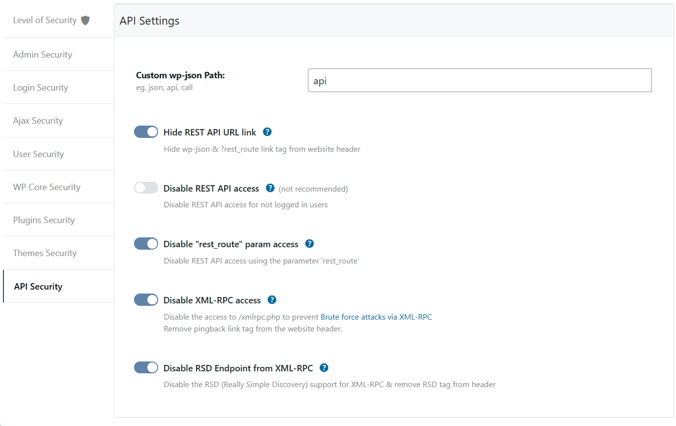Click the Custom wp-json Path label
Screen dimensions: 676x426
point(180,75)
